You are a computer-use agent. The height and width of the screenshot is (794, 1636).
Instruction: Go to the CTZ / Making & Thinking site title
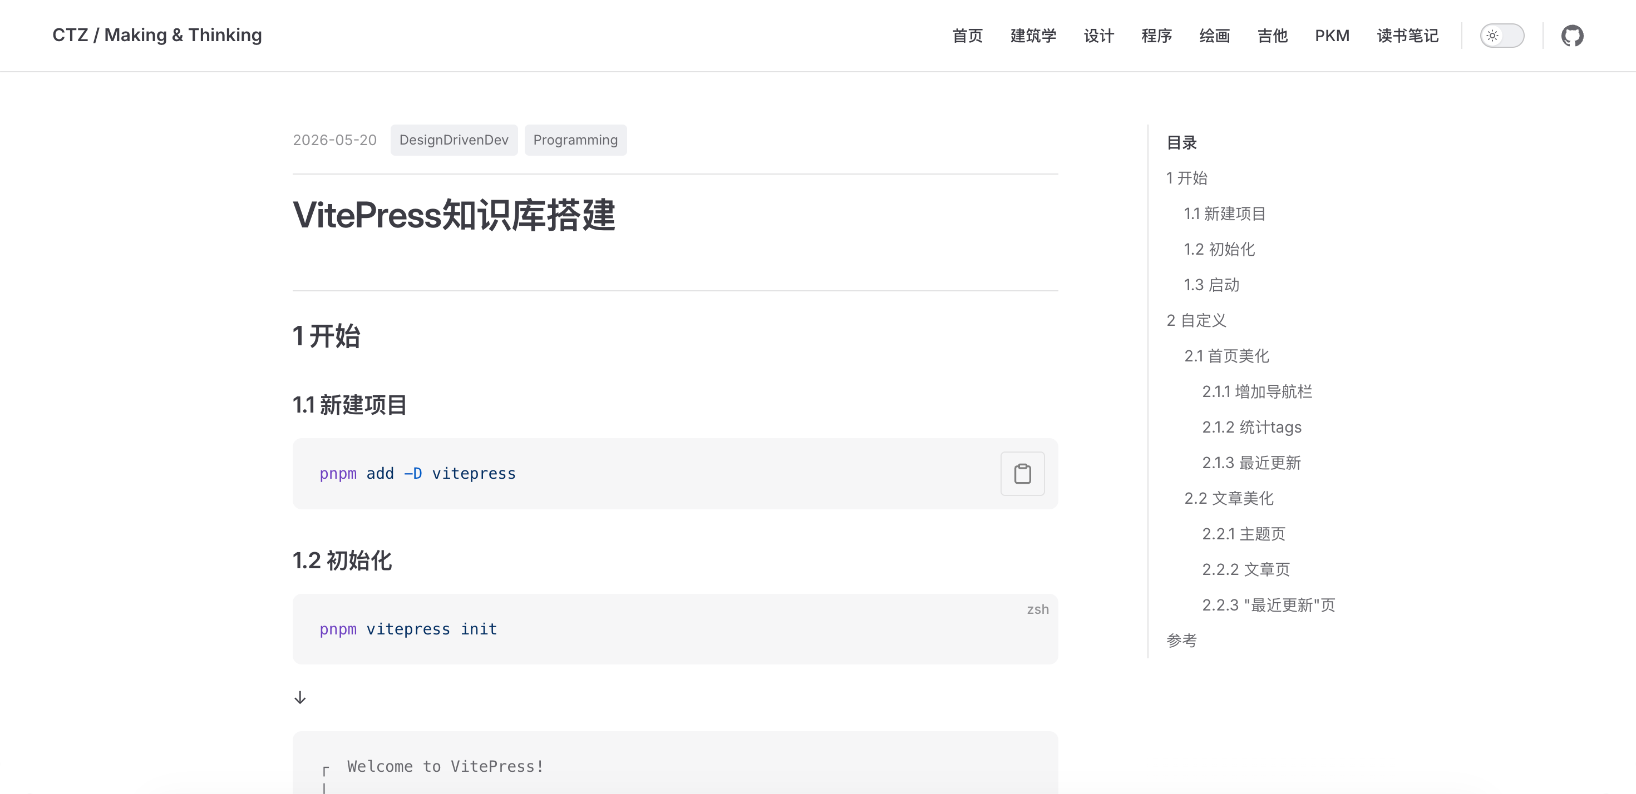tap(157, 36)
